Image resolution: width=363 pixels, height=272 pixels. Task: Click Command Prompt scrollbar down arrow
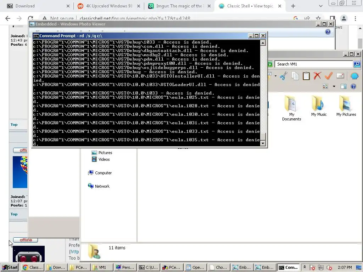[x=263, y=143]
